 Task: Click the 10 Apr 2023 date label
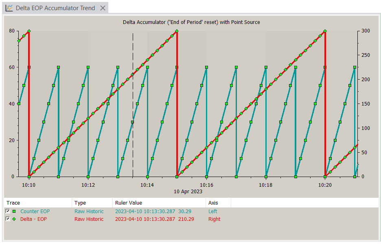pyautogui.click(x=188, y=191)
